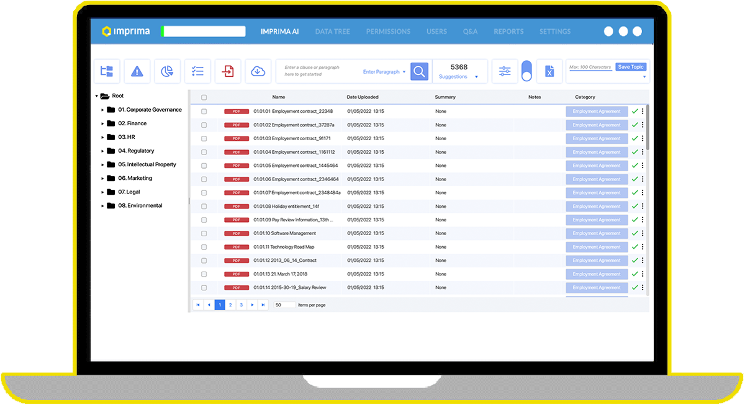The image size is (745, 405).
Task: Click the warning triangle toolbar icon
Action: [137, 71]
